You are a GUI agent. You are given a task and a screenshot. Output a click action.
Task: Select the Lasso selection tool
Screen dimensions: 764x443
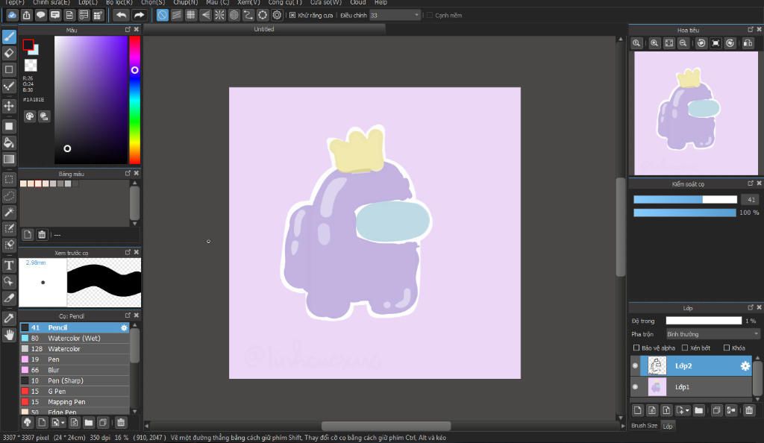point(9,195)
